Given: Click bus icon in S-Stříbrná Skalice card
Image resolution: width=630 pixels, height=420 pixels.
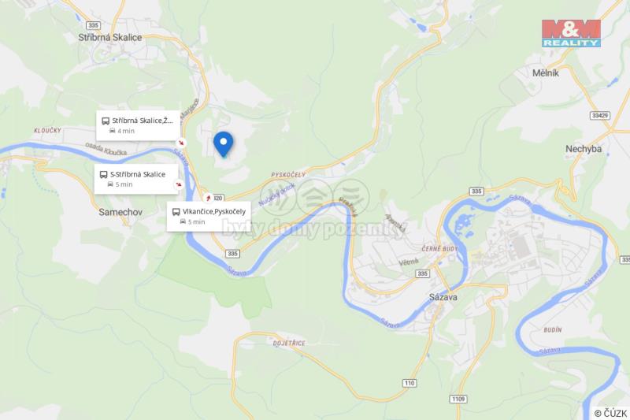Looking at the screenshot, I should pyautogui.click(x=103, y=174).
